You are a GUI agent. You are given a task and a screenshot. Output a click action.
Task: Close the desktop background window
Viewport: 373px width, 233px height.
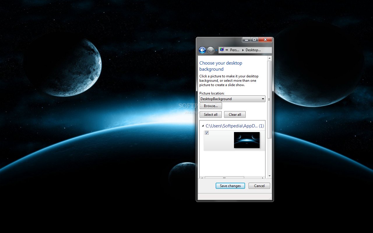point(265,40)
